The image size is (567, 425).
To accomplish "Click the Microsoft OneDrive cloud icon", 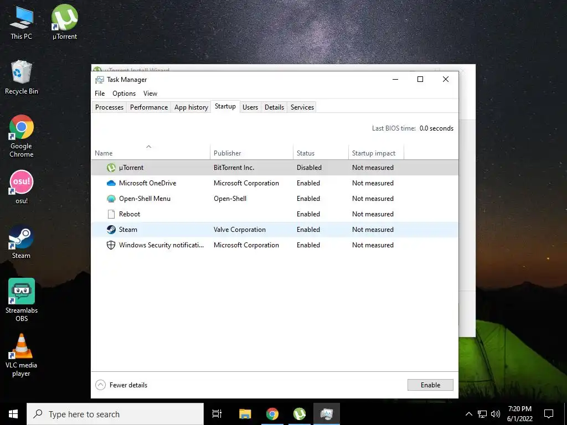I will click(111, 183).
